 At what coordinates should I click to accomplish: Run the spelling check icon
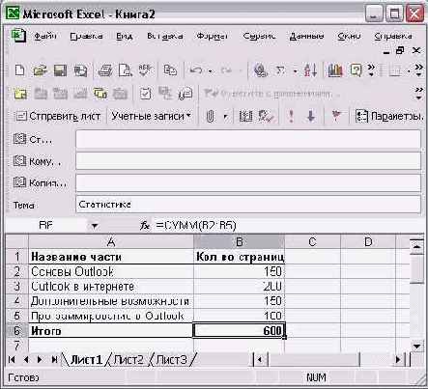[x=145, y=69]
